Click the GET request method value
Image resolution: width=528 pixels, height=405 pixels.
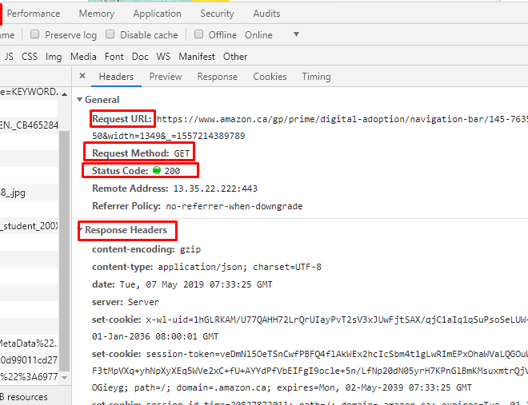182,153
